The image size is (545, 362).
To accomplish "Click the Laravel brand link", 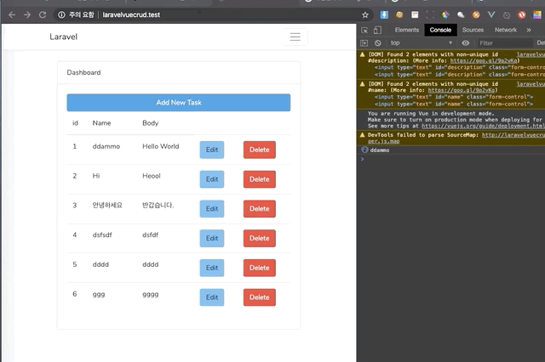I will click(x=63, y=37).
